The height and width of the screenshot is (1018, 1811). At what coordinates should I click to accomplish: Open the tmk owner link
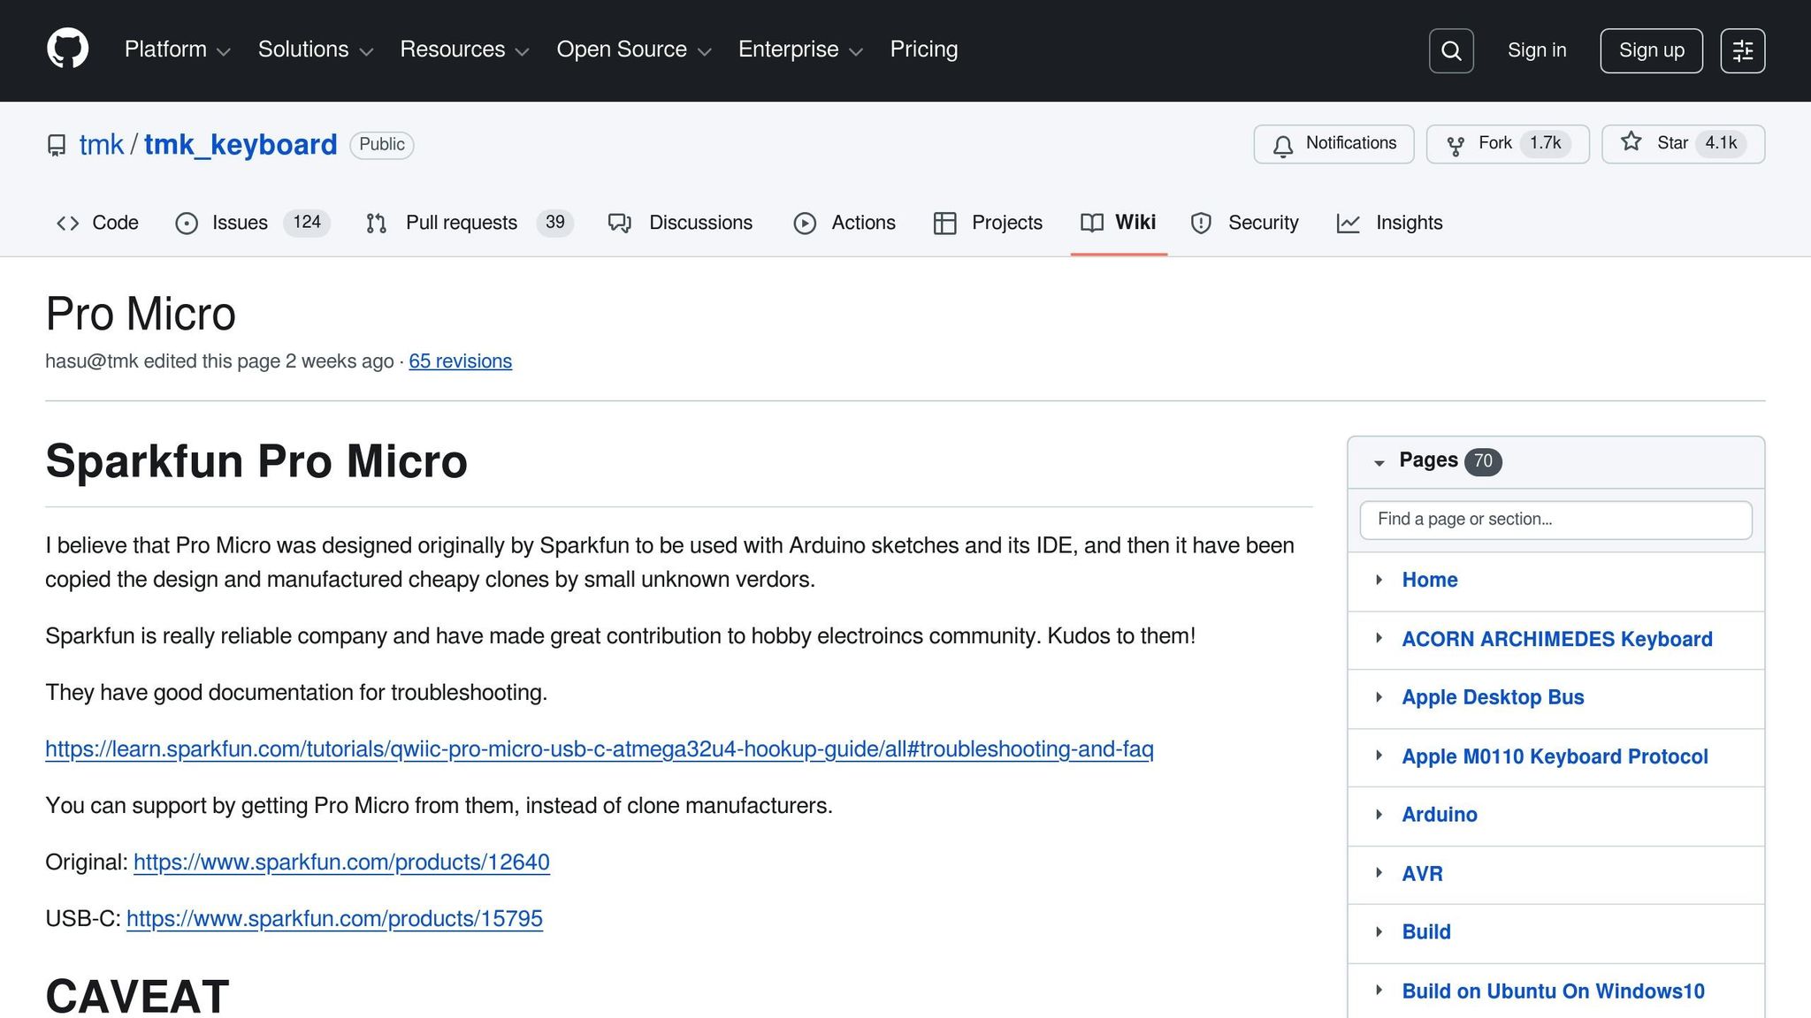point(102,145)
